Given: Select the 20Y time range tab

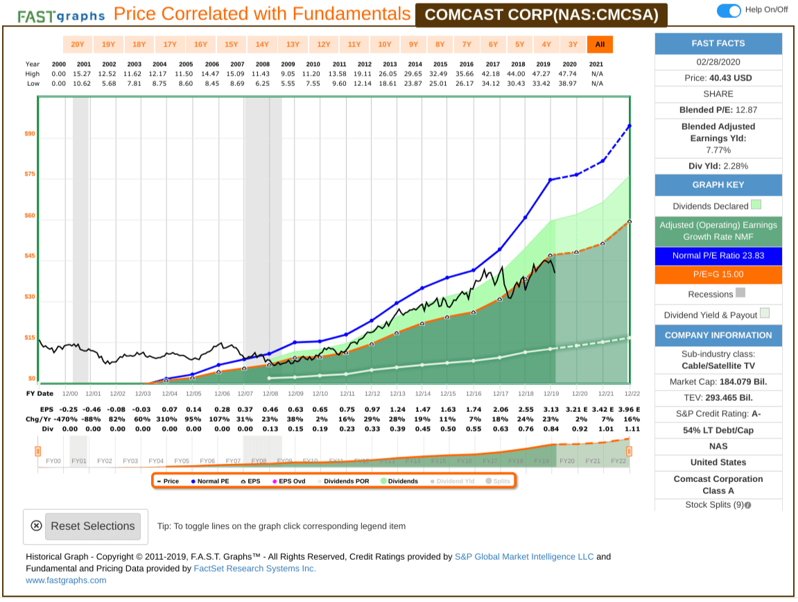Looking at the screenshot, I should point(78,44).
